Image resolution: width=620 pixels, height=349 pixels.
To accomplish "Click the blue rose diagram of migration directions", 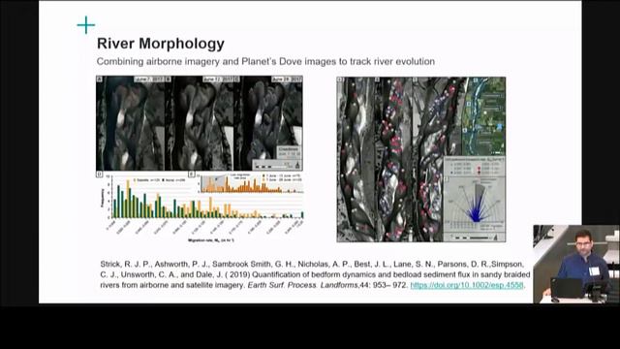I will click(476, 205).
